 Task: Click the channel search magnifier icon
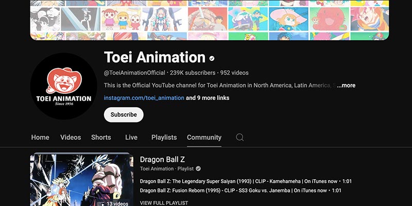pos(239,137)
